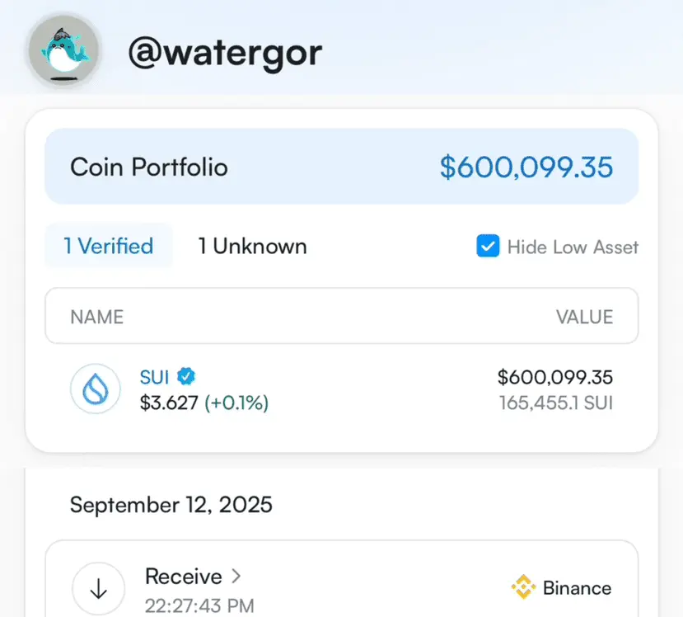Click the $600,099.35 portfolio total
Image resolution: width=683 pixels, height=617 pixels.
pos(526,167)
